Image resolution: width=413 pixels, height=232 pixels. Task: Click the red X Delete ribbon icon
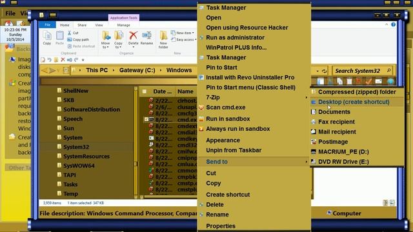(x=134, y=35)
